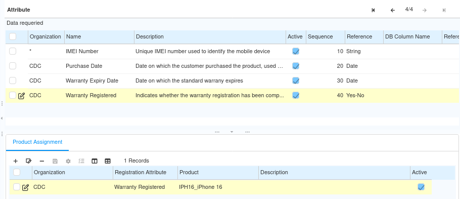The height and width of the screenshot is (199, 460).
Task: Toggle Active checkbox for Purchase Date
Action: [x=296, y=66]
